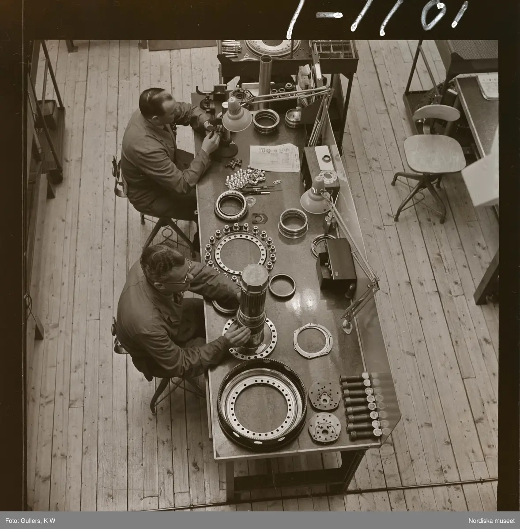
Task: Click the small bearing ring beside the shaft
Action: [x=283, y=286]
